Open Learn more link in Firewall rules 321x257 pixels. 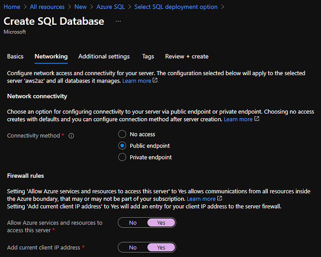[201, 199]
